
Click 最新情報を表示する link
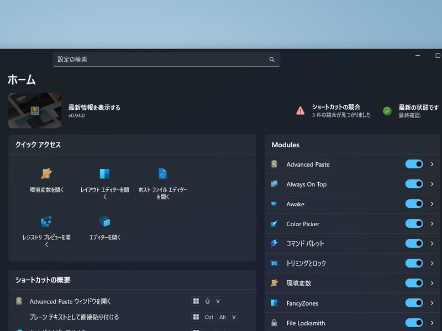pos(94,107)
